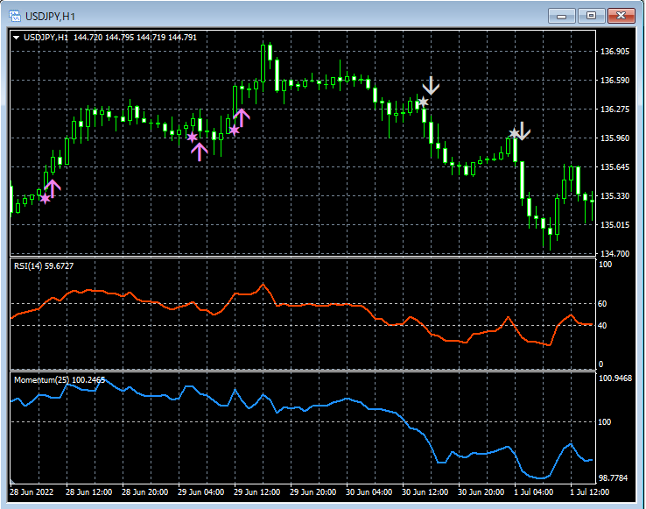Maximize the USDJPY,H1 chart window
Viewport: 646px width, 509px height.
(x=591, y=16)
